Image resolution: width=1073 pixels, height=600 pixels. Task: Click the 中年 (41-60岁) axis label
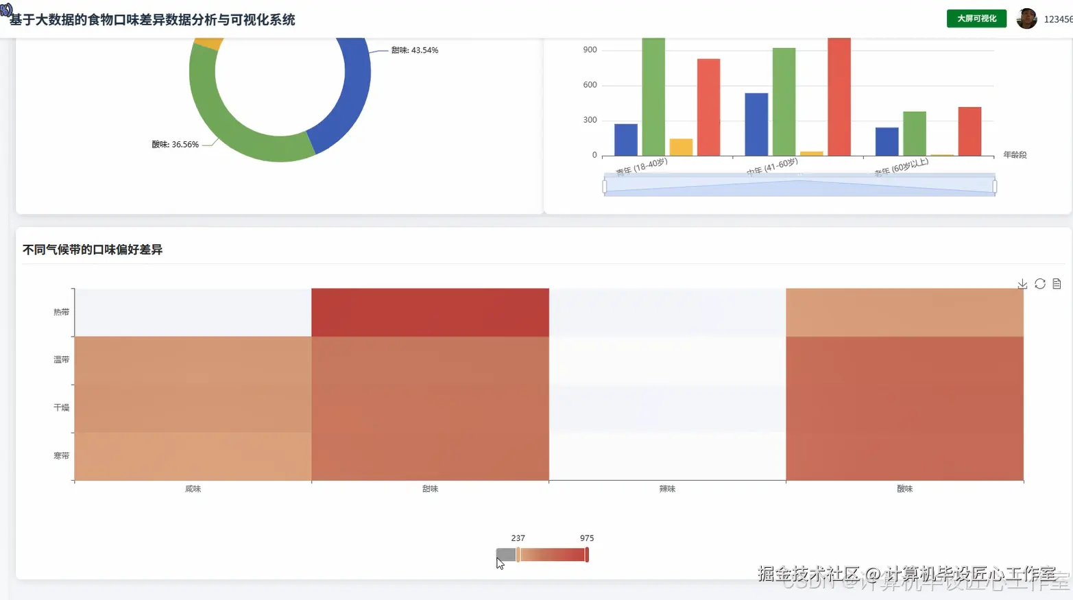[x=772, y=167]
